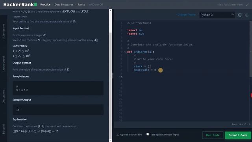Viewport: 252px width, 142px height.
Task: Collapse the andXorOr function fold arrow
Action: tap(125, 52)
